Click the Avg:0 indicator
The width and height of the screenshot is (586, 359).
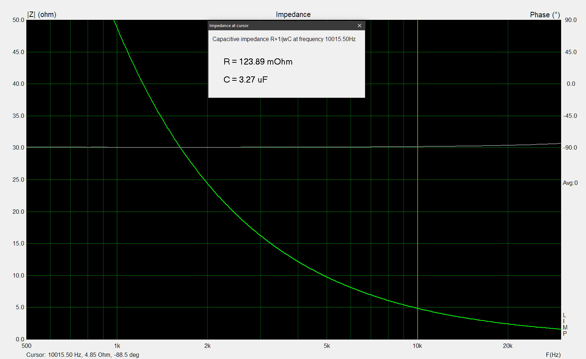(x=570, y=183)
